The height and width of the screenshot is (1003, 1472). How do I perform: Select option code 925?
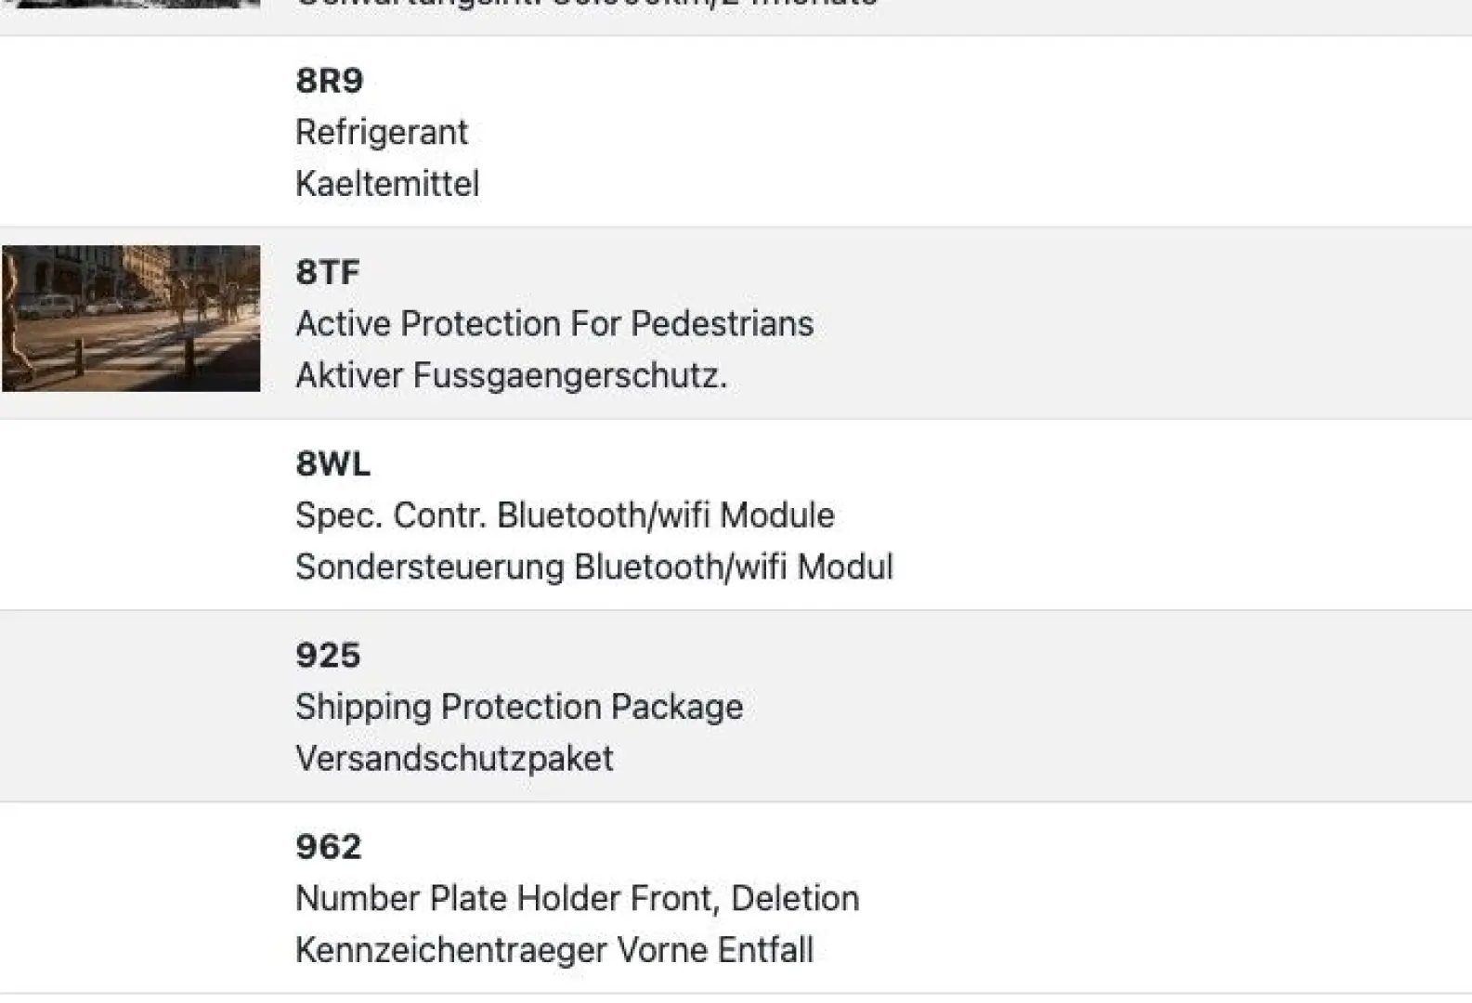(x=327, y=655)
